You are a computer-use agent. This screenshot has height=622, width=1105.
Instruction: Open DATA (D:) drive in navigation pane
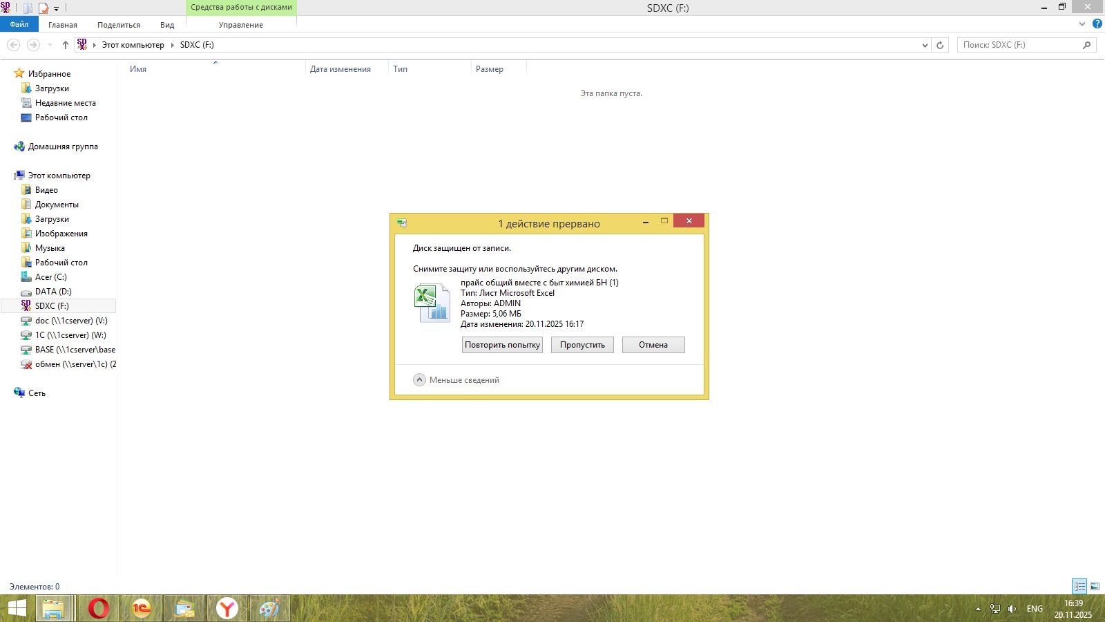53,292
